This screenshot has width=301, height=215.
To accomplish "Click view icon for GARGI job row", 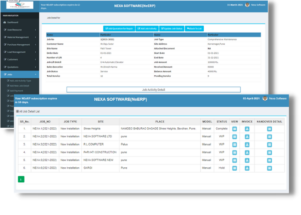I will coord(235,168).
